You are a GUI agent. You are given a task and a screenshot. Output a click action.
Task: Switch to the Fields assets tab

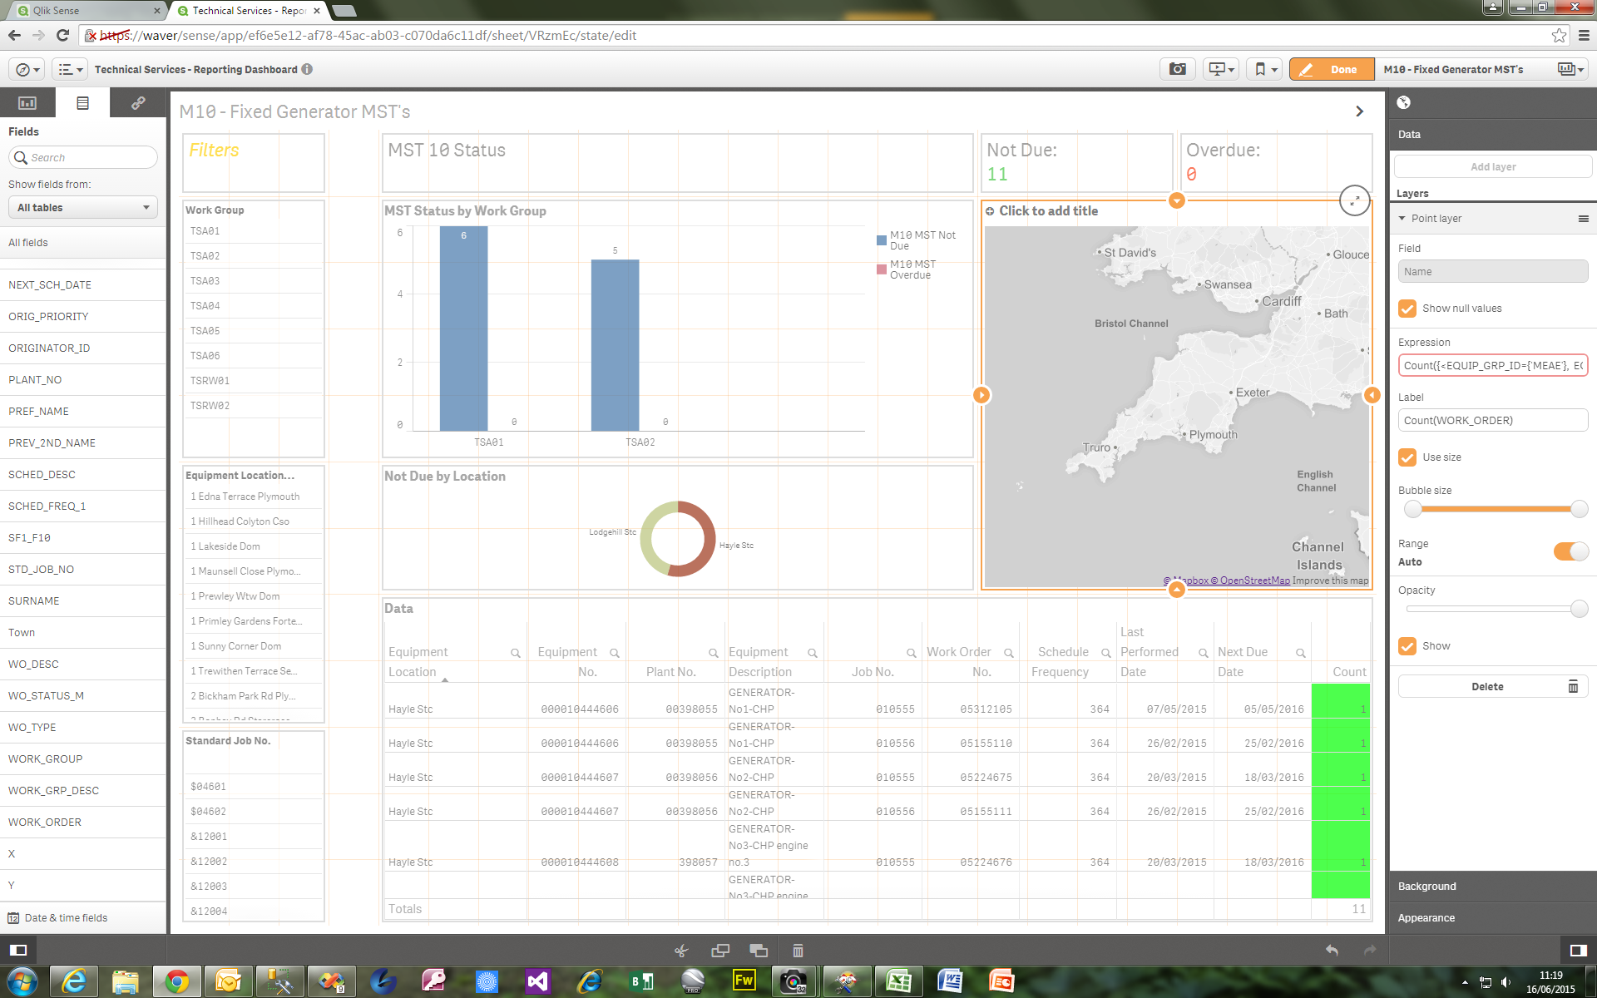click(82, 103)
